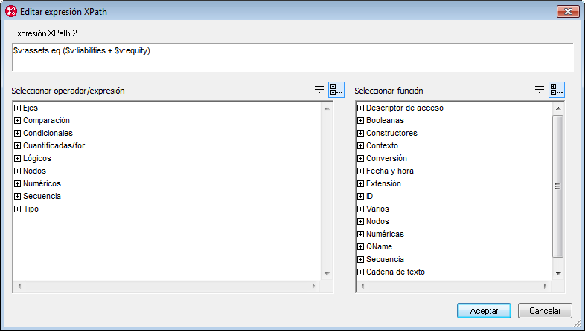Viewport: 585px width, 331px height.
Task: Click the function list vertical scrollbar thumb
Action: [558, 186]
